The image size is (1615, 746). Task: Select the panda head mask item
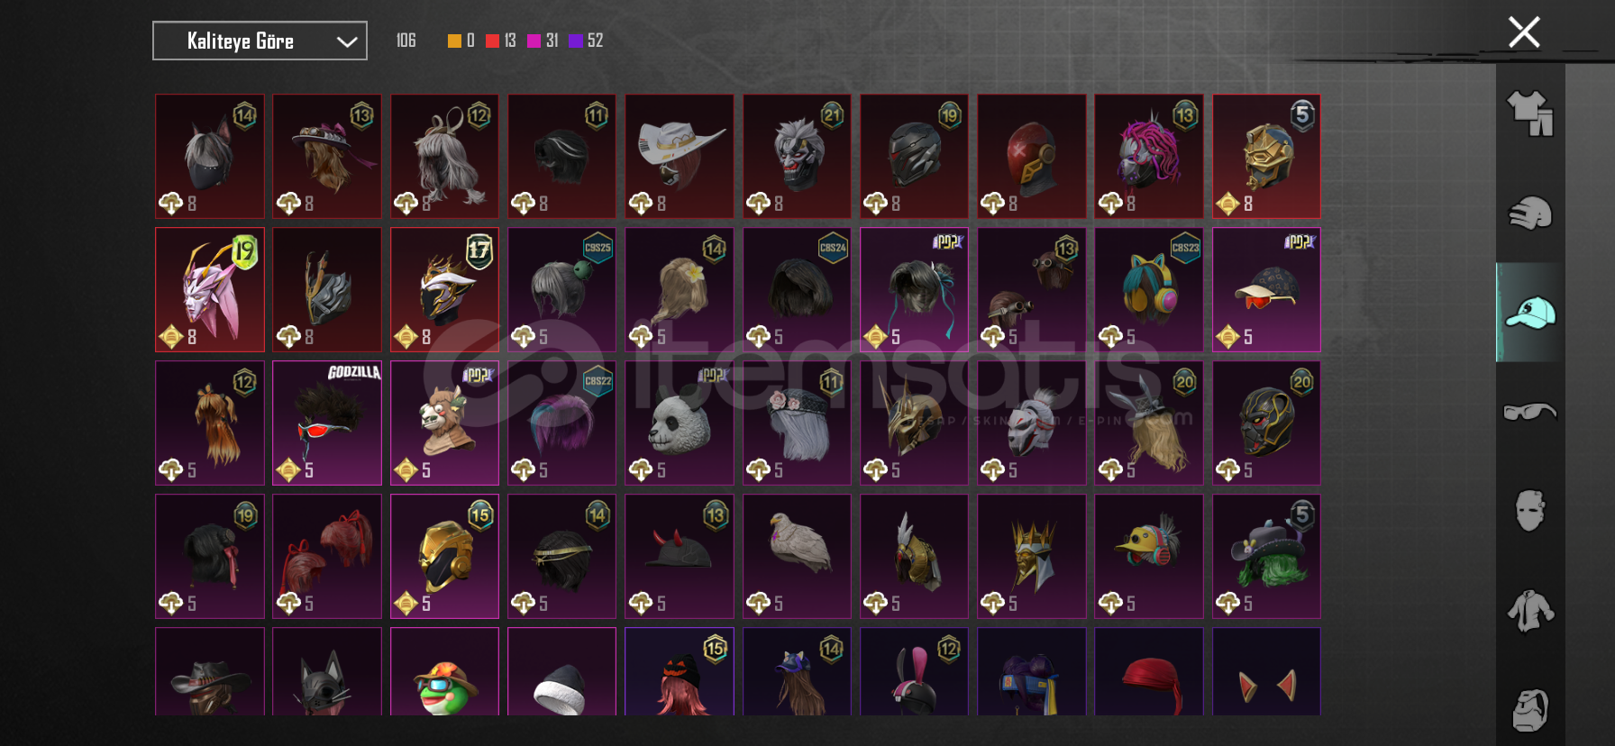pos(680,423)
